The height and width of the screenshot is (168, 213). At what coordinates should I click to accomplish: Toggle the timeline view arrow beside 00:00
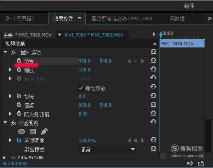pyautogui.click(x=154, y=34)
